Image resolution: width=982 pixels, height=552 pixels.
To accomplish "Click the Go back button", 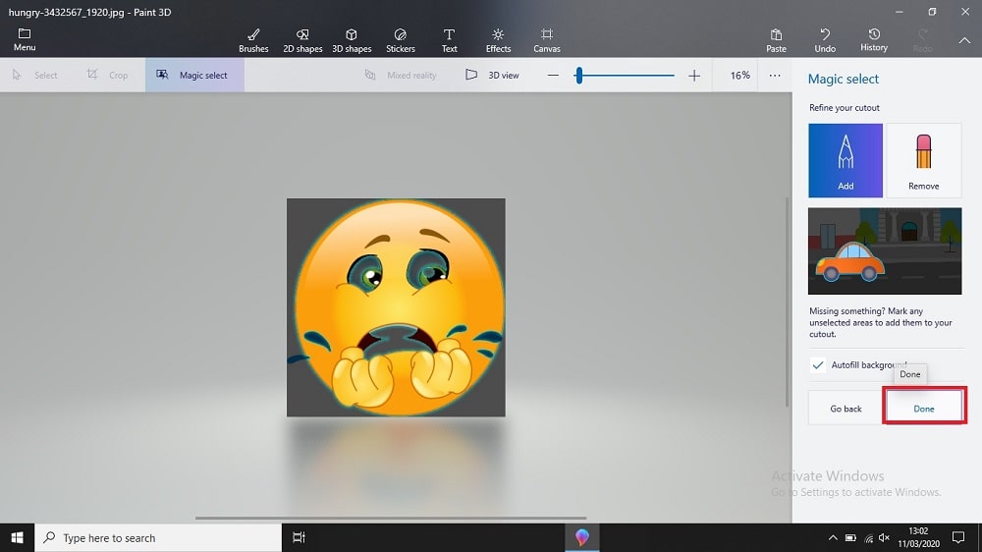I will (x=846, y=409).
